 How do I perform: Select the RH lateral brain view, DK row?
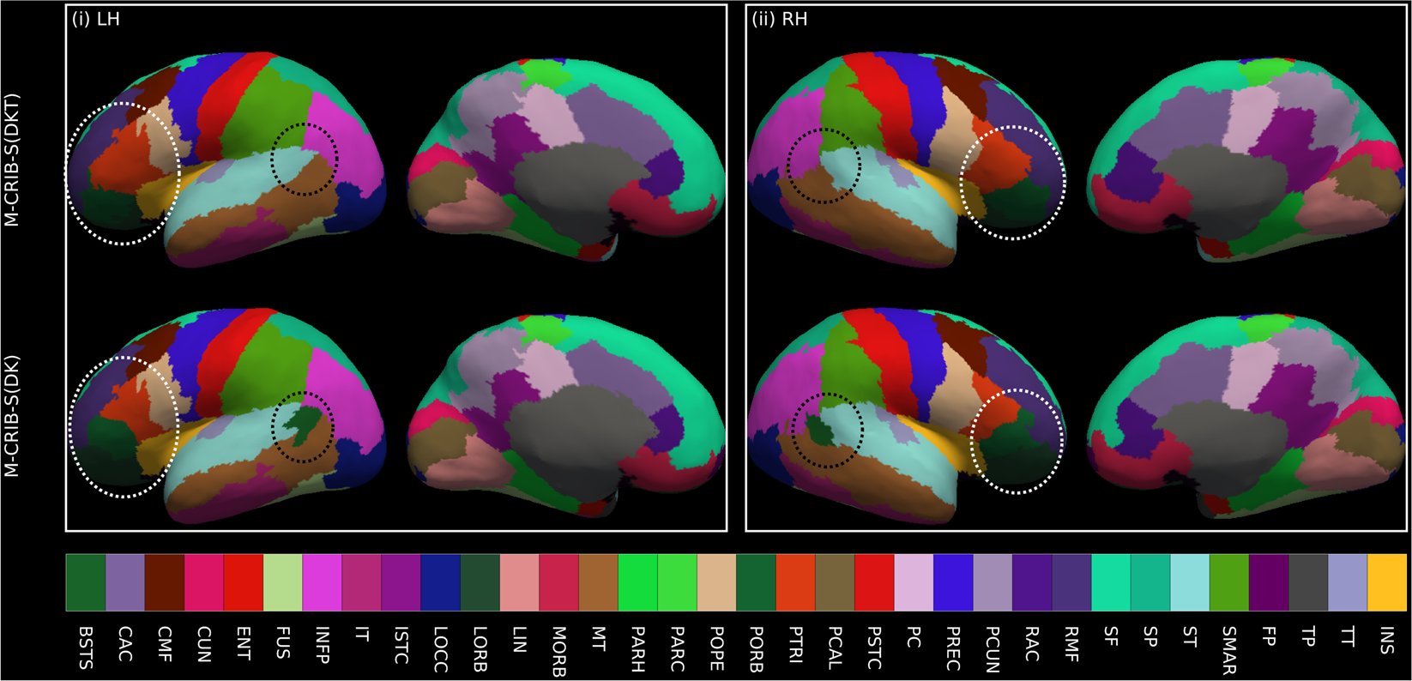(907, 417)
